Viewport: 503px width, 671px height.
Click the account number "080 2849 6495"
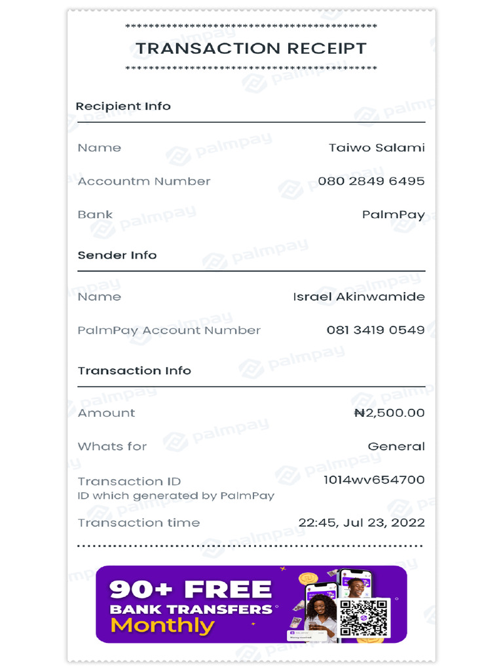[x=371, y=181]
